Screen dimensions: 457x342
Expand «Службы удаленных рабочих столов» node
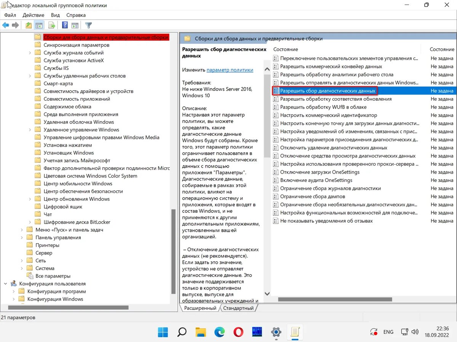coord(30,76)
